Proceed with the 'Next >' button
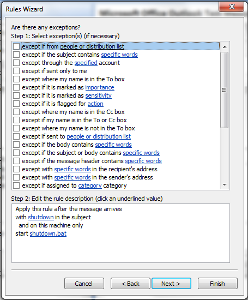Viewport: 248px width, 300px height. [171, 283]
